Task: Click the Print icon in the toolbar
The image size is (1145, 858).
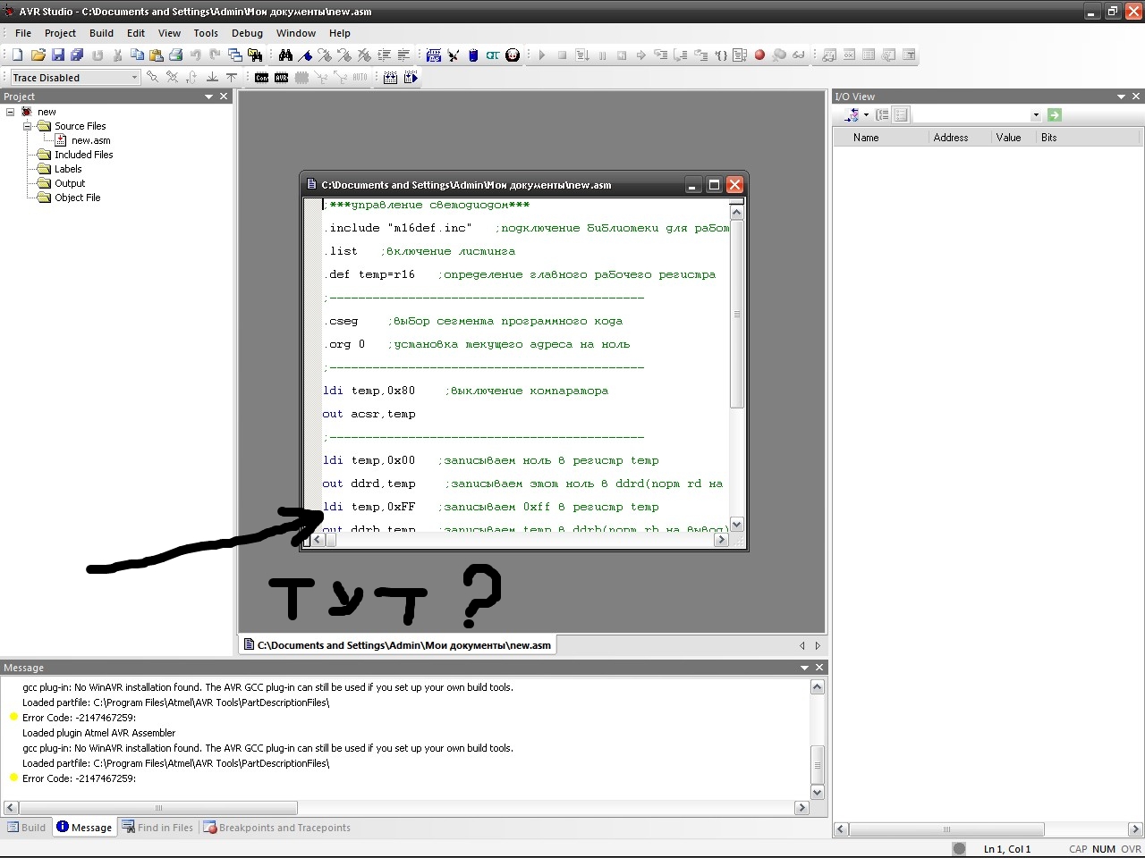Action: click(176, 55)
